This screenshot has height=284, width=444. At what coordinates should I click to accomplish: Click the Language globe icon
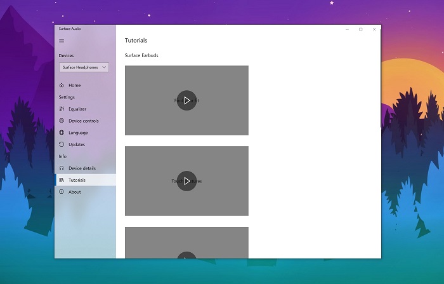(x=62, y=133)
